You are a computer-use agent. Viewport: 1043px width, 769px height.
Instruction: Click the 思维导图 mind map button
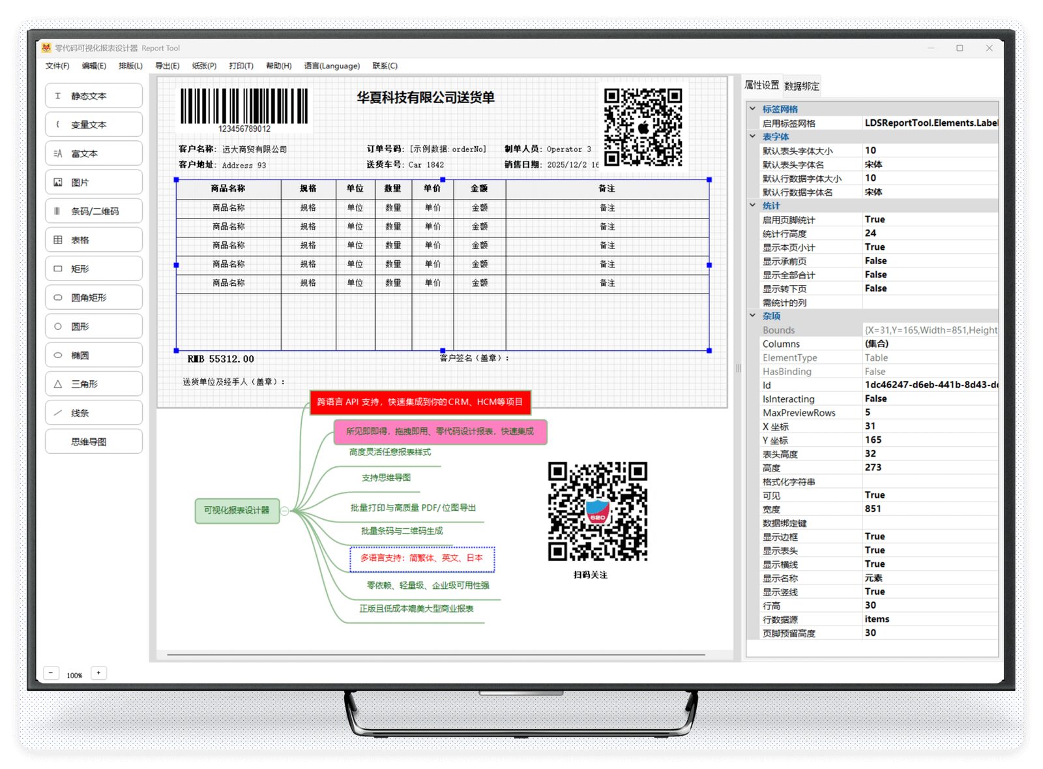pos(94,442)
